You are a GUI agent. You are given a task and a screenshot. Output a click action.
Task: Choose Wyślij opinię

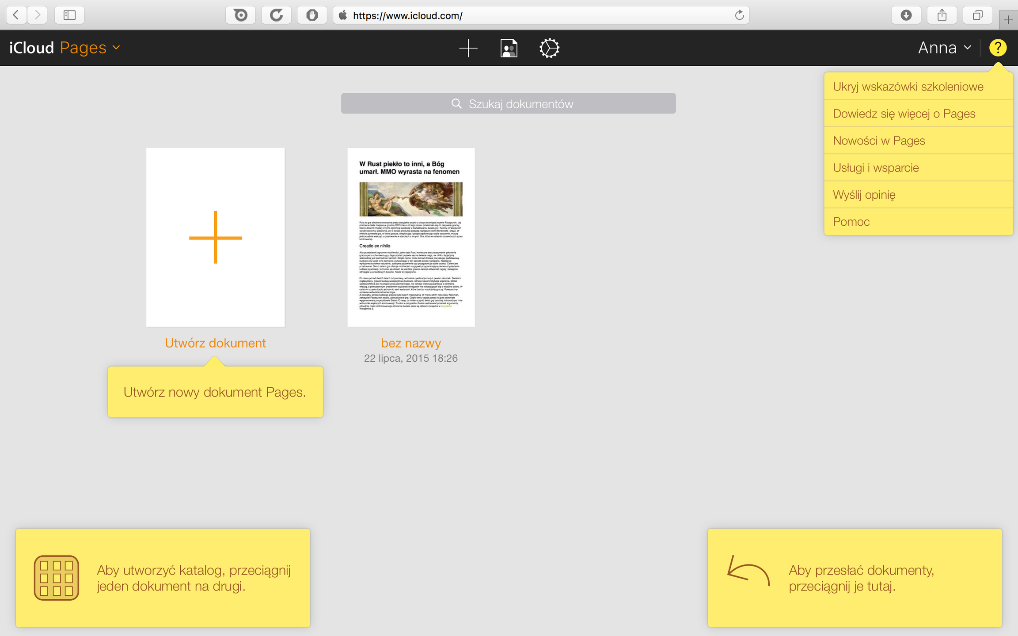(918, 194)
